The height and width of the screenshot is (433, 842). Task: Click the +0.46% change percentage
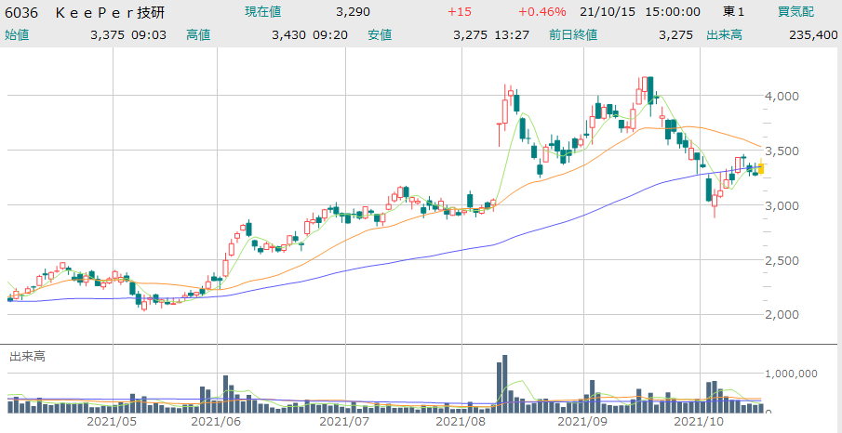544,12
